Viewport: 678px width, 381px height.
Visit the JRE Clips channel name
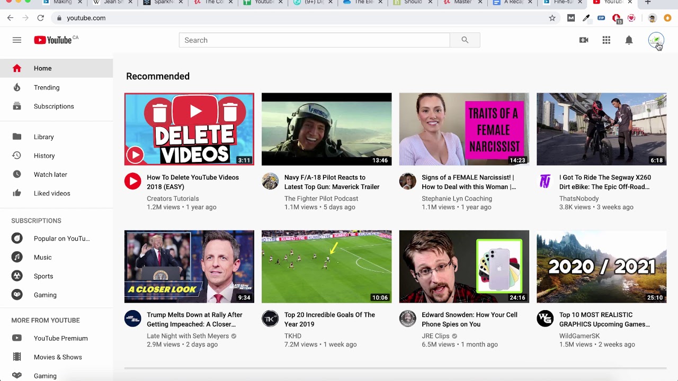click(x=435, y=336)
